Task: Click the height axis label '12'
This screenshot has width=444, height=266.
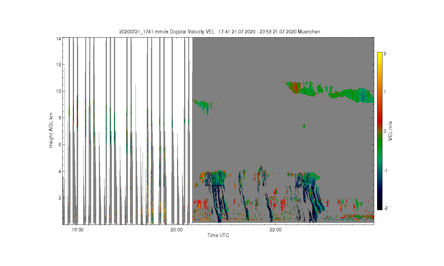Action: [x=59, y=64]
